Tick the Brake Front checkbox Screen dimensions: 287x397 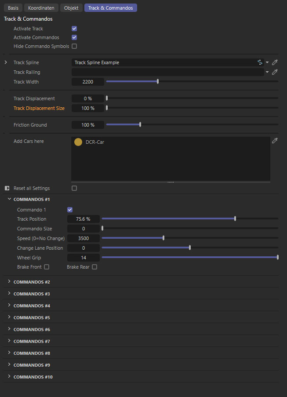(47, 267)
